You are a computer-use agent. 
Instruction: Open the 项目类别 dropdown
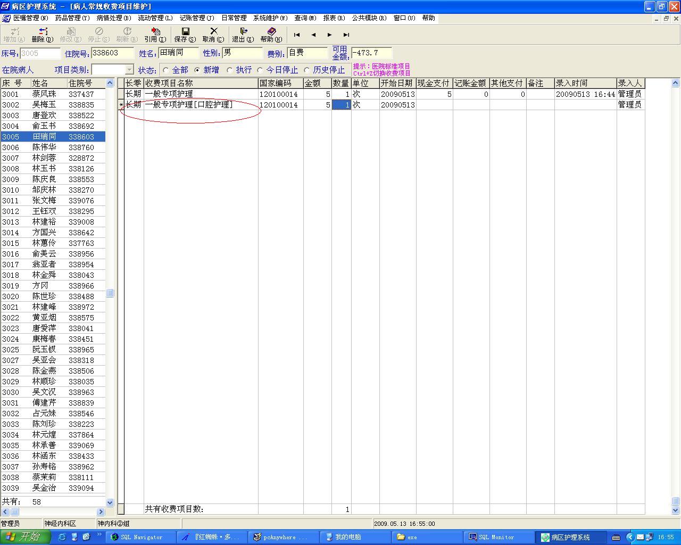click(129, 70)
